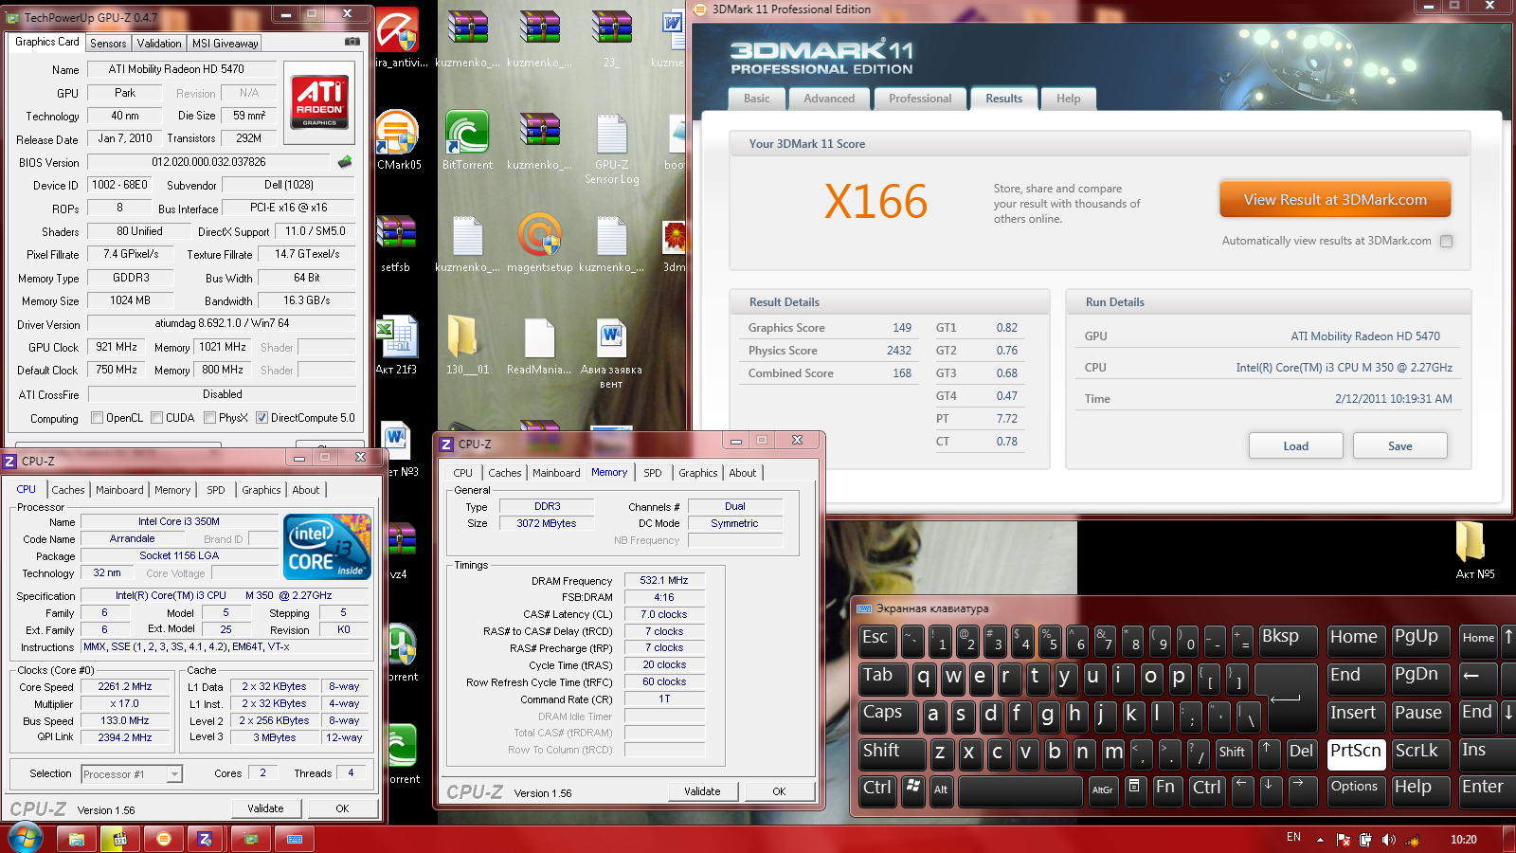Viewport: 1516px width, 853px height.
Task: Click the PrtScn key on on-screen keyboard
Action: coord(1356,753)
